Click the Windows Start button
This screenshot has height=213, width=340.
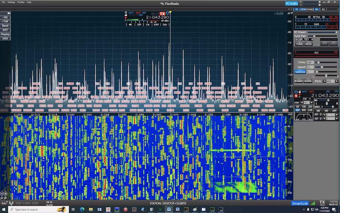4,209
